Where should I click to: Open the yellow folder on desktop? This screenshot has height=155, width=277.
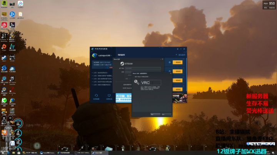point(20,15)
